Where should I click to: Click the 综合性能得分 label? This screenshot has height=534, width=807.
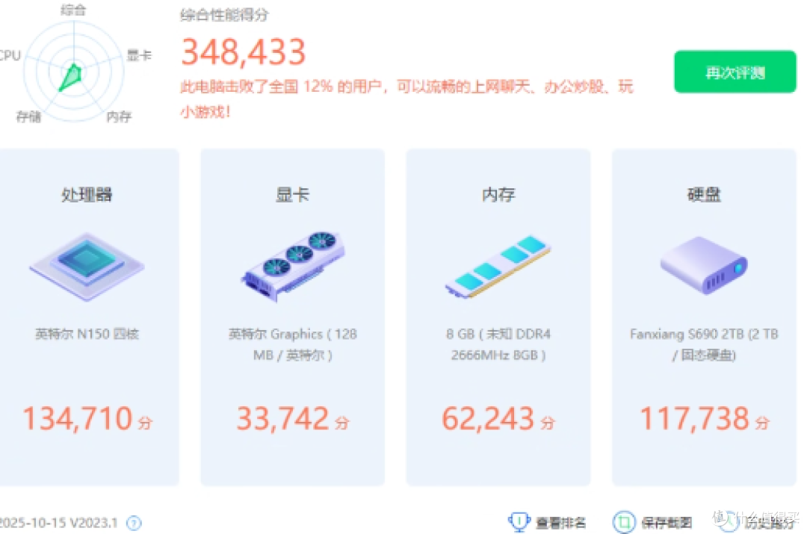[x=224, y=14]
